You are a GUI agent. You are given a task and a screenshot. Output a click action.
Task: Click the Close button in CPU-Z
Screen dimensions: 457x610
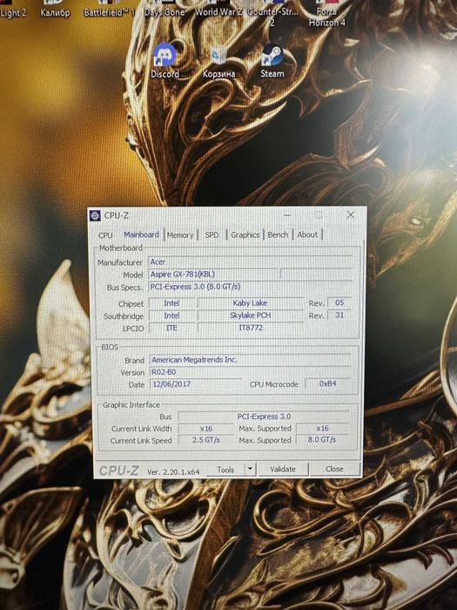pos(334,469)
